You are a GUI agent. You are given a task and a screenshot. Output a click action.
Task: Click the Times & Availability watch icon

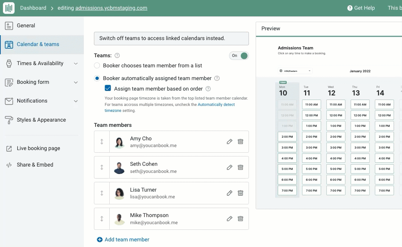[x=9, y=63]
